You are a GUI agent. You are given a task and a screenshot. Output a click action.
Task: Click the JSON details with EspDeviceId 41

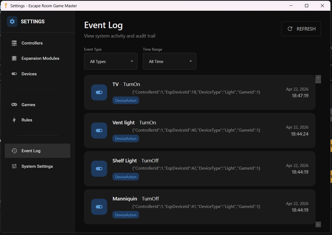[196, 206]
